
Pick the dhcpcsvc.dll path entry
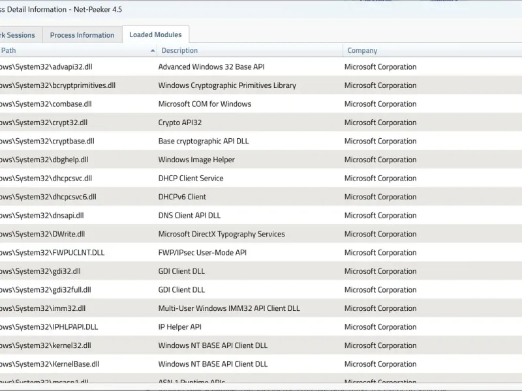[x=46, y=179]
